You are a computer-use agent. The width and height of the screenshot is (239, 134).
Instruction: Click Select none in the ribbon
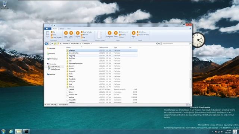[142, 32]
